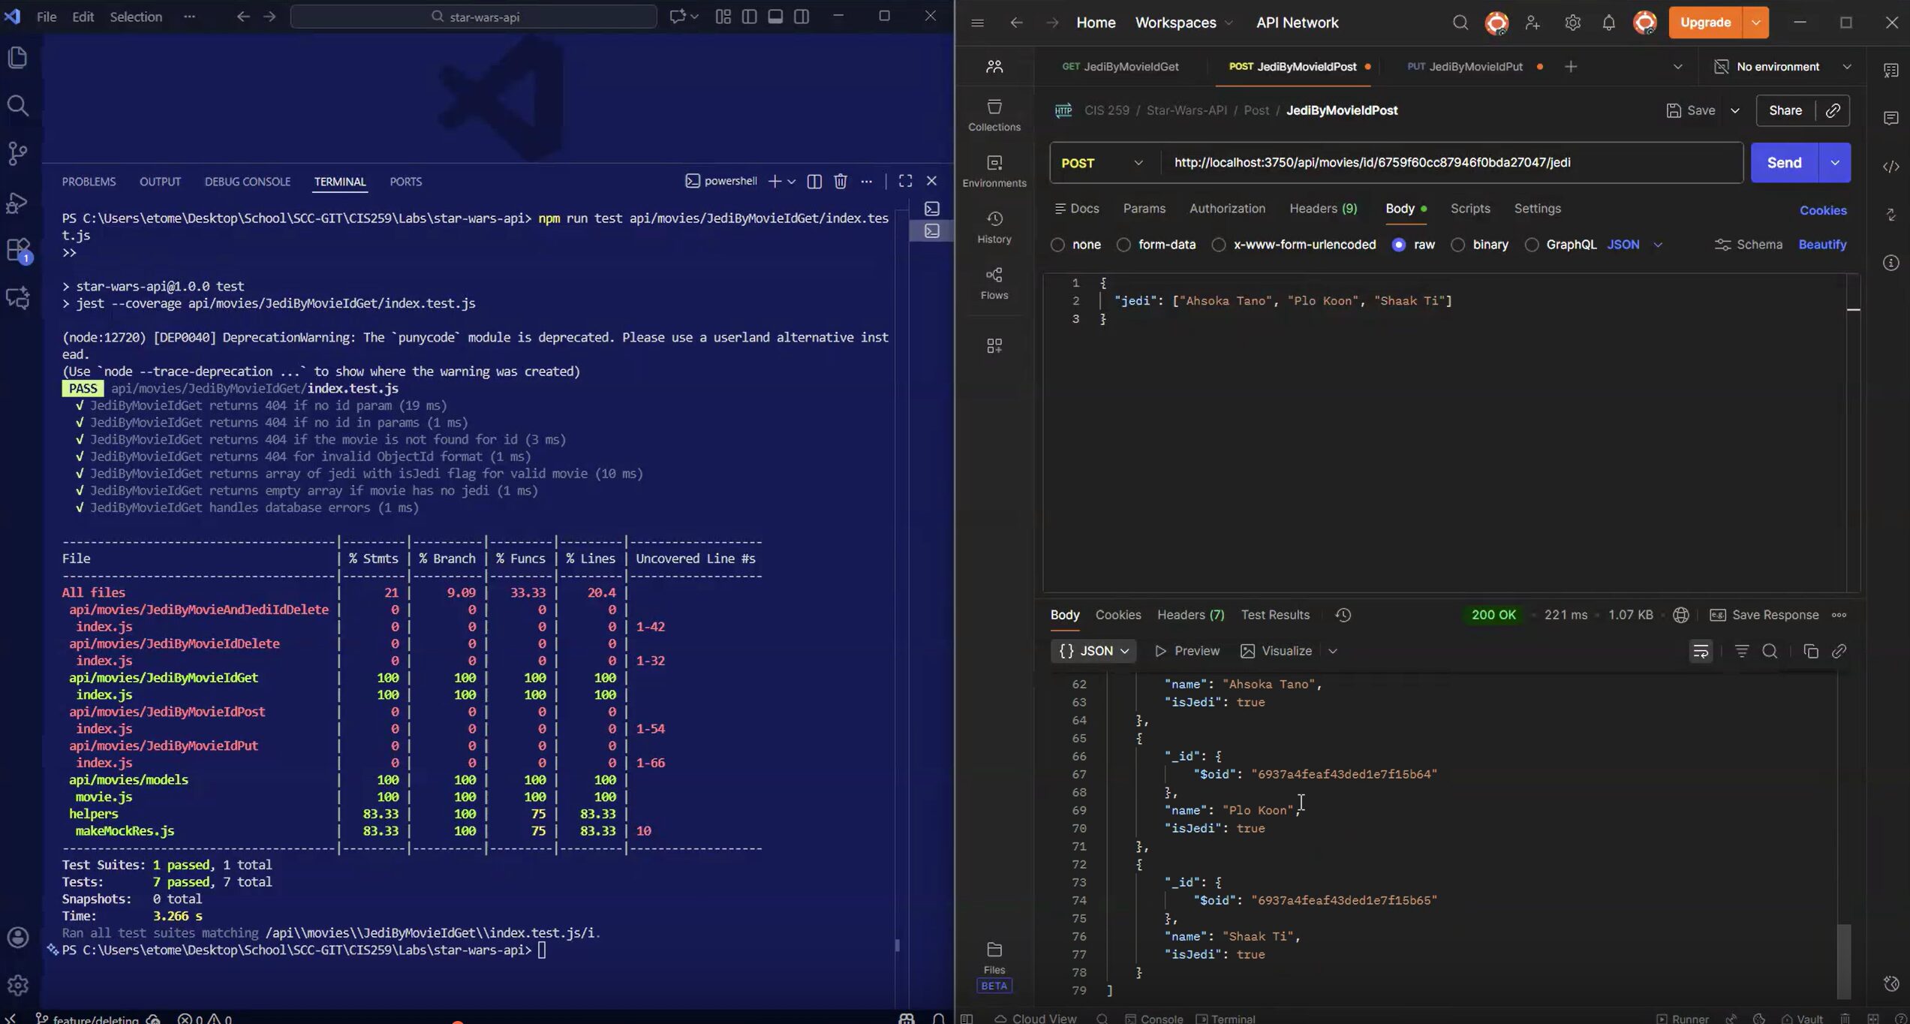Open Postman History sidebar
Viewport: 1910px width, 1024px height.
pyautogui.click(x=994, y=227)
